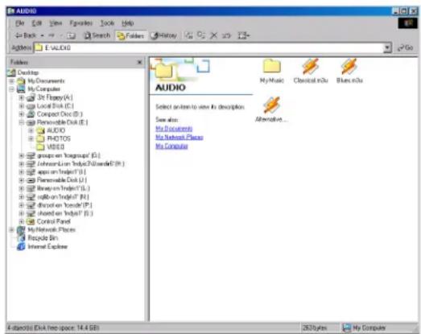Toggle the Folders pane toolbar button
This screenshot has height=334, width=421.
(x=130, y=35)
